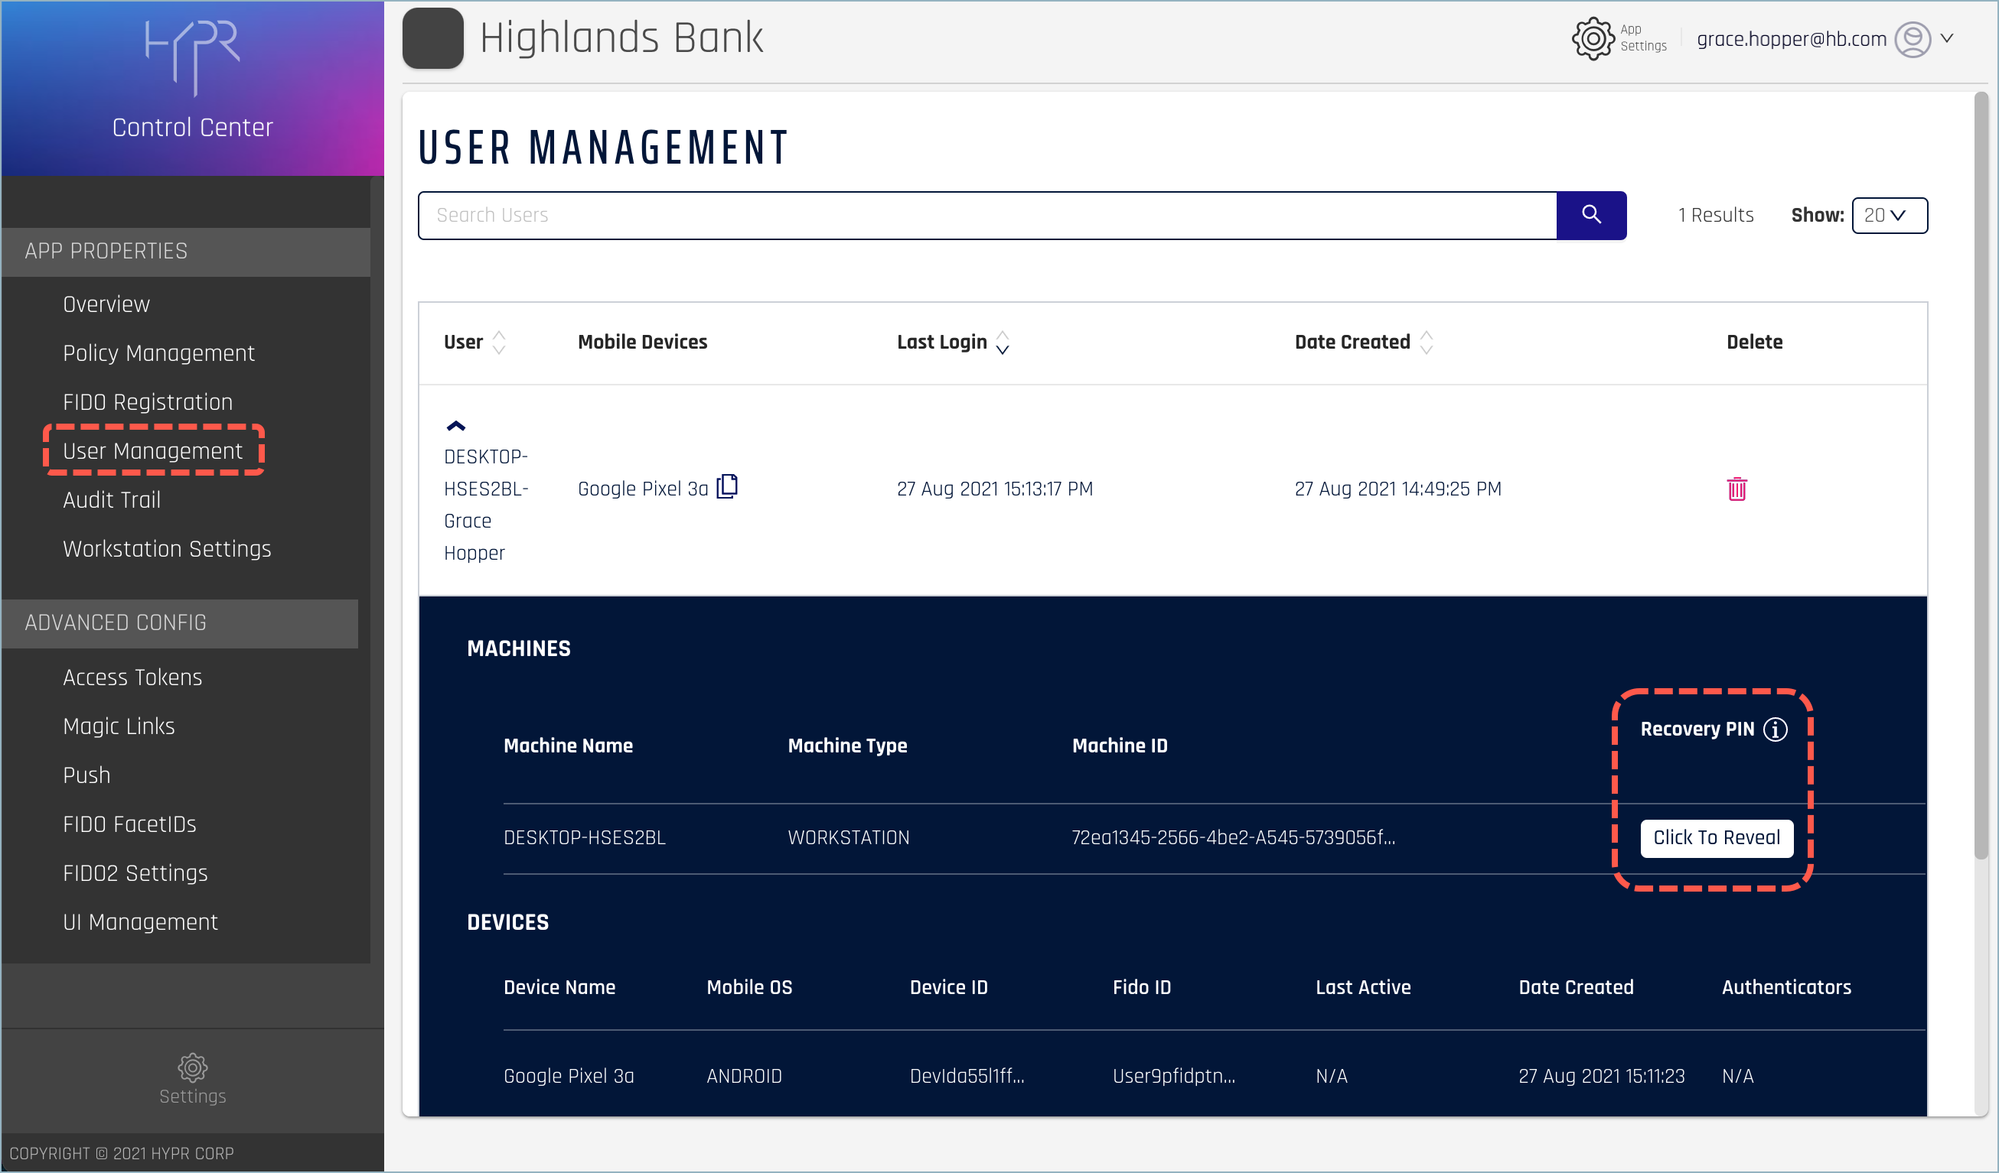Collapse the DESKTOP-HSES2BL user row
1999x1173 pixels.
coord(455,427)
